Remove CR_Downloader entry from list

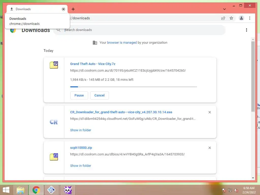pyautogui.click(x=210, y=112)
